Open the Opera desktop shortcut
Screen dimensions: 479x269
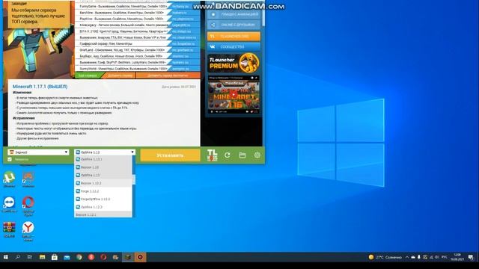pos(28,205)
